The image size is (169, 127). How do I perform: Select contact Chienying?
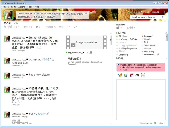click(x=123, y=55)
